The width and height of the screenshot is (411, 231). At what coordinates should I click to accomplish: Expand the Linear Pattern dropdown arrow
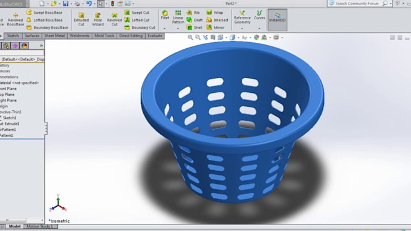coord(178,28)
